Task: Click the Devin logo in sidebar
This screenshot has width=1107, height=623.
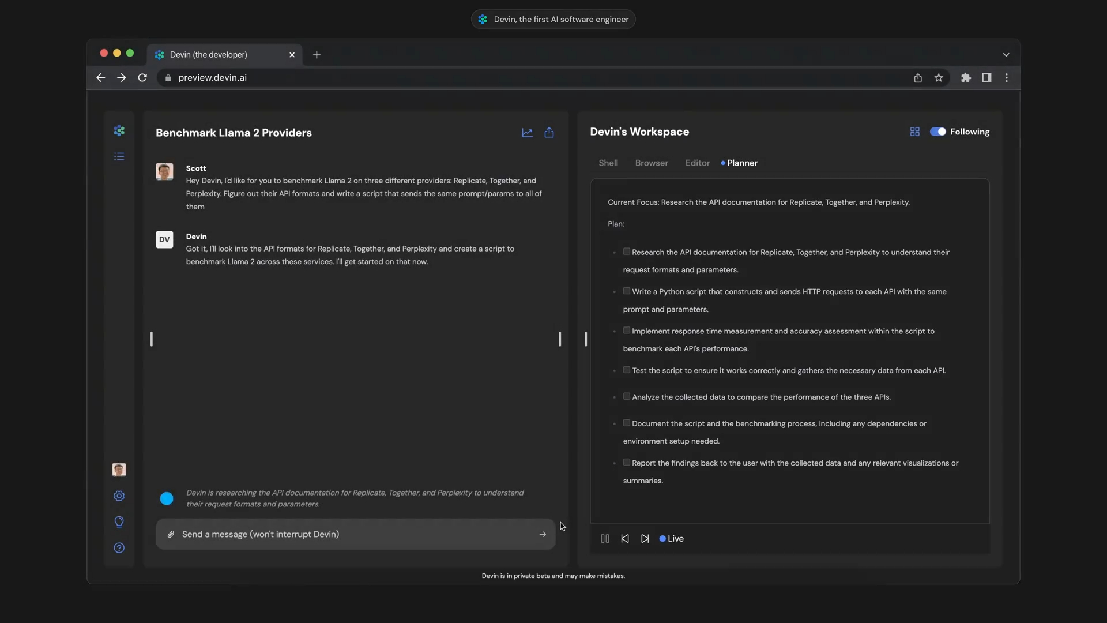Action: (x=119, y=131)
